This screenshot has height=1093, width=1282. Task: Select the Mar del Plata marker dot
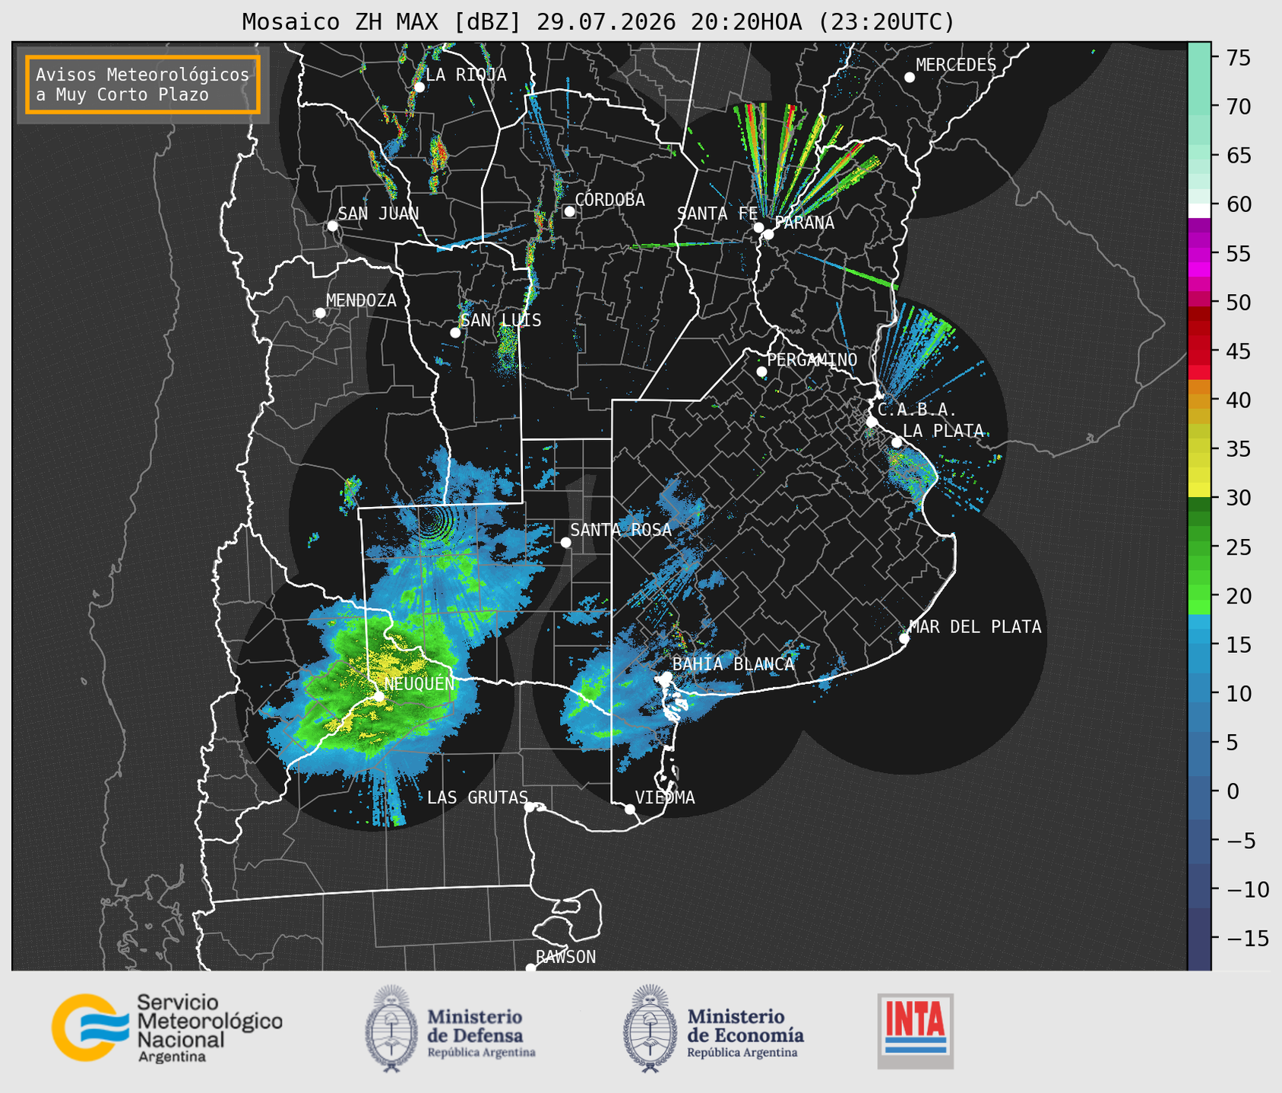[904, 638]
